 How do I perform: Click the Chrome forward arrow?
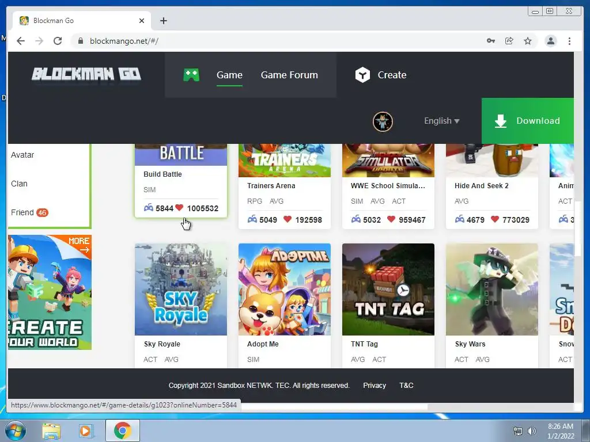coord(39,41)
